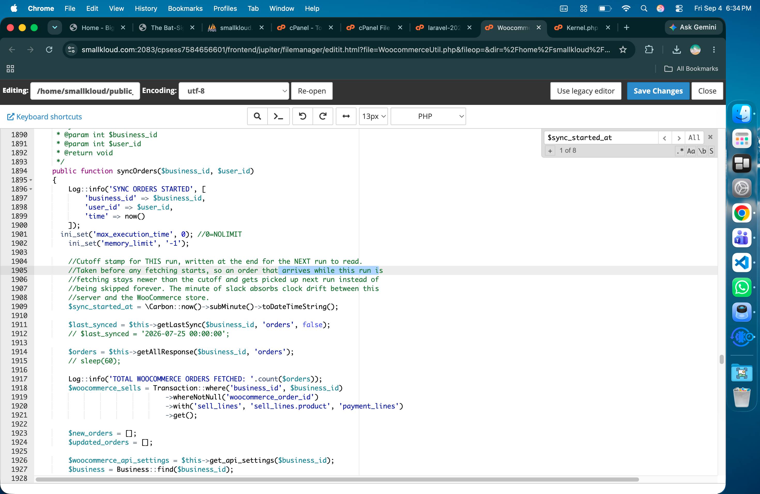Open the PHP language mode dropdown

point(428,116)
